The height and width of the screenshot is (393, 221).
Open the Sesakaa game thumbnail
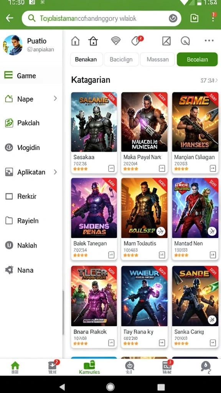tap(94, 122)
